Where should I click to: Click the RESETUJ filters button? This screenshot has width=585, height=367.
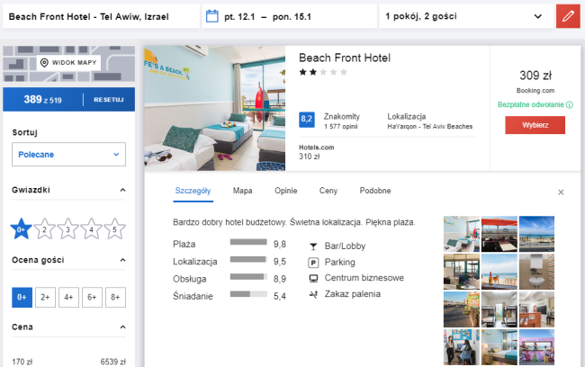[108, 99]
